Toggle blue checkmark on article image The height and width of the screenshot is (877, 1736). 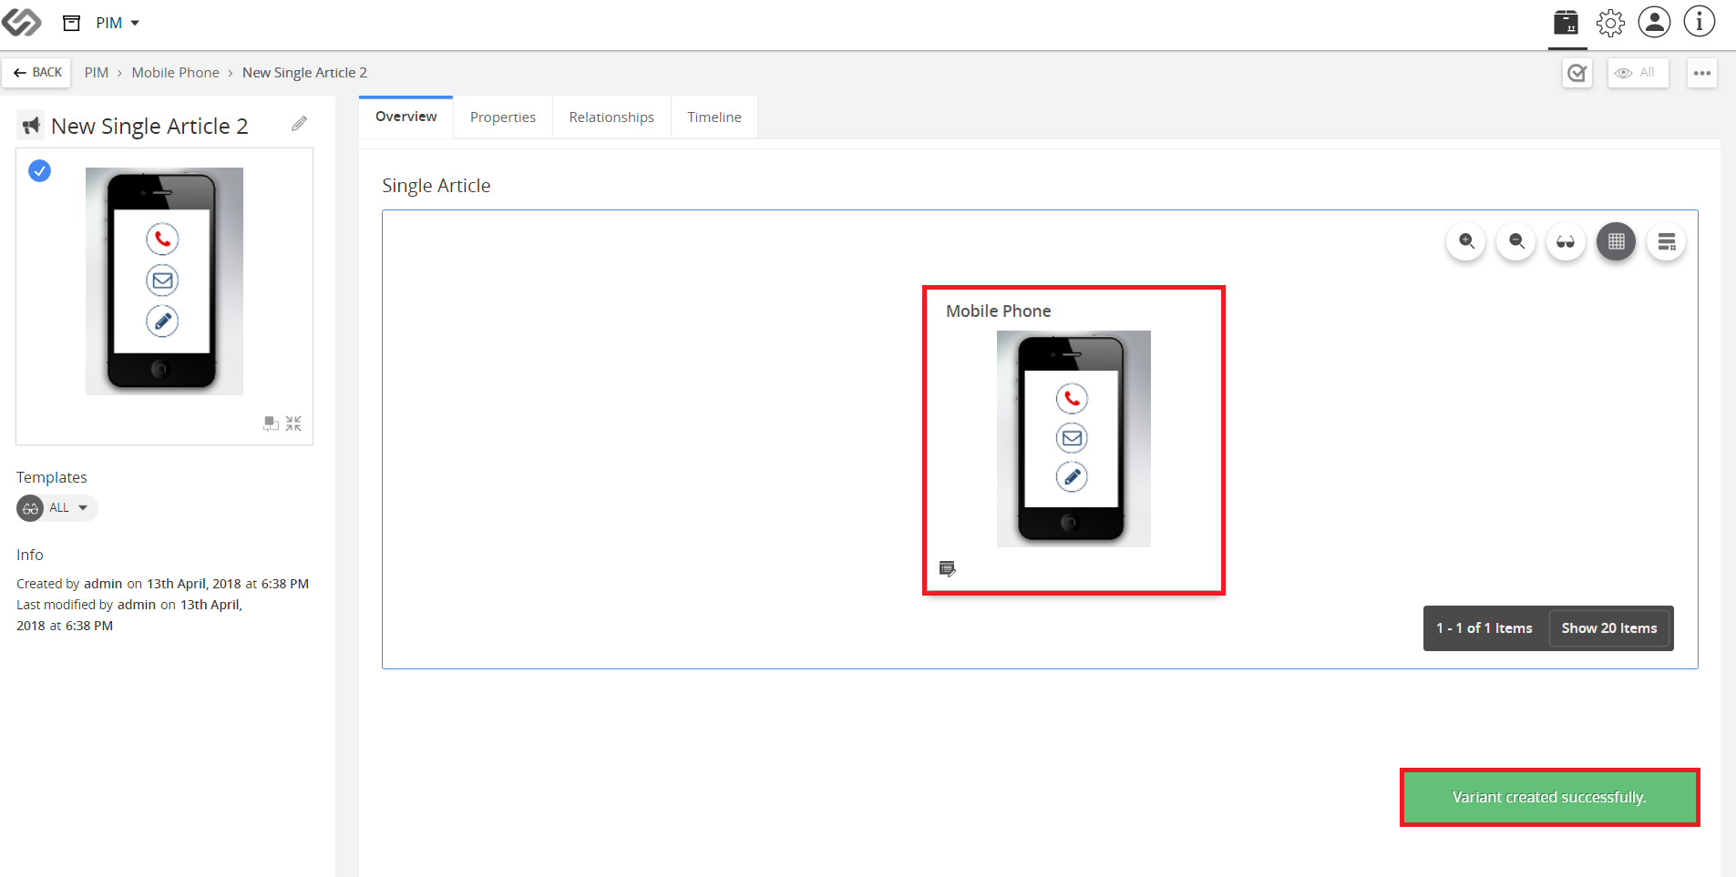39,170
